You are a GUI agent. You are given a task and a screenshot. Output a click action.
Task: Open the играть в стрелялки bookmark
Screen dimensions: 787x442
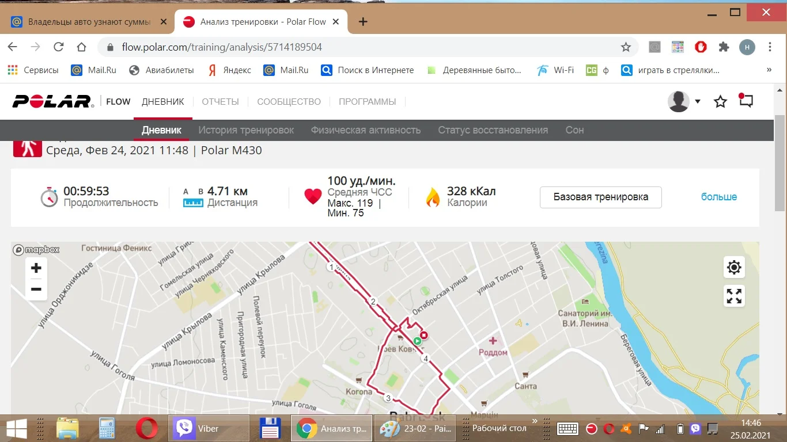tap(671, 70)
